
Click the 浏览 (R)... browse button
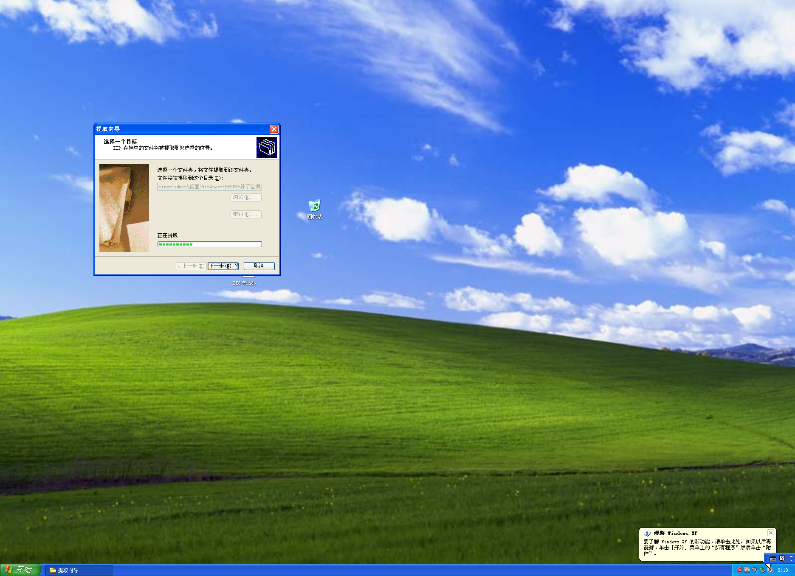[x=246, y=197]
